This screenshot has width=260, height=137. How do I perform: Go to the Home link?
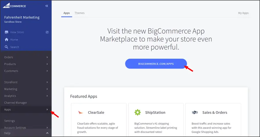[x=14, y=40]
